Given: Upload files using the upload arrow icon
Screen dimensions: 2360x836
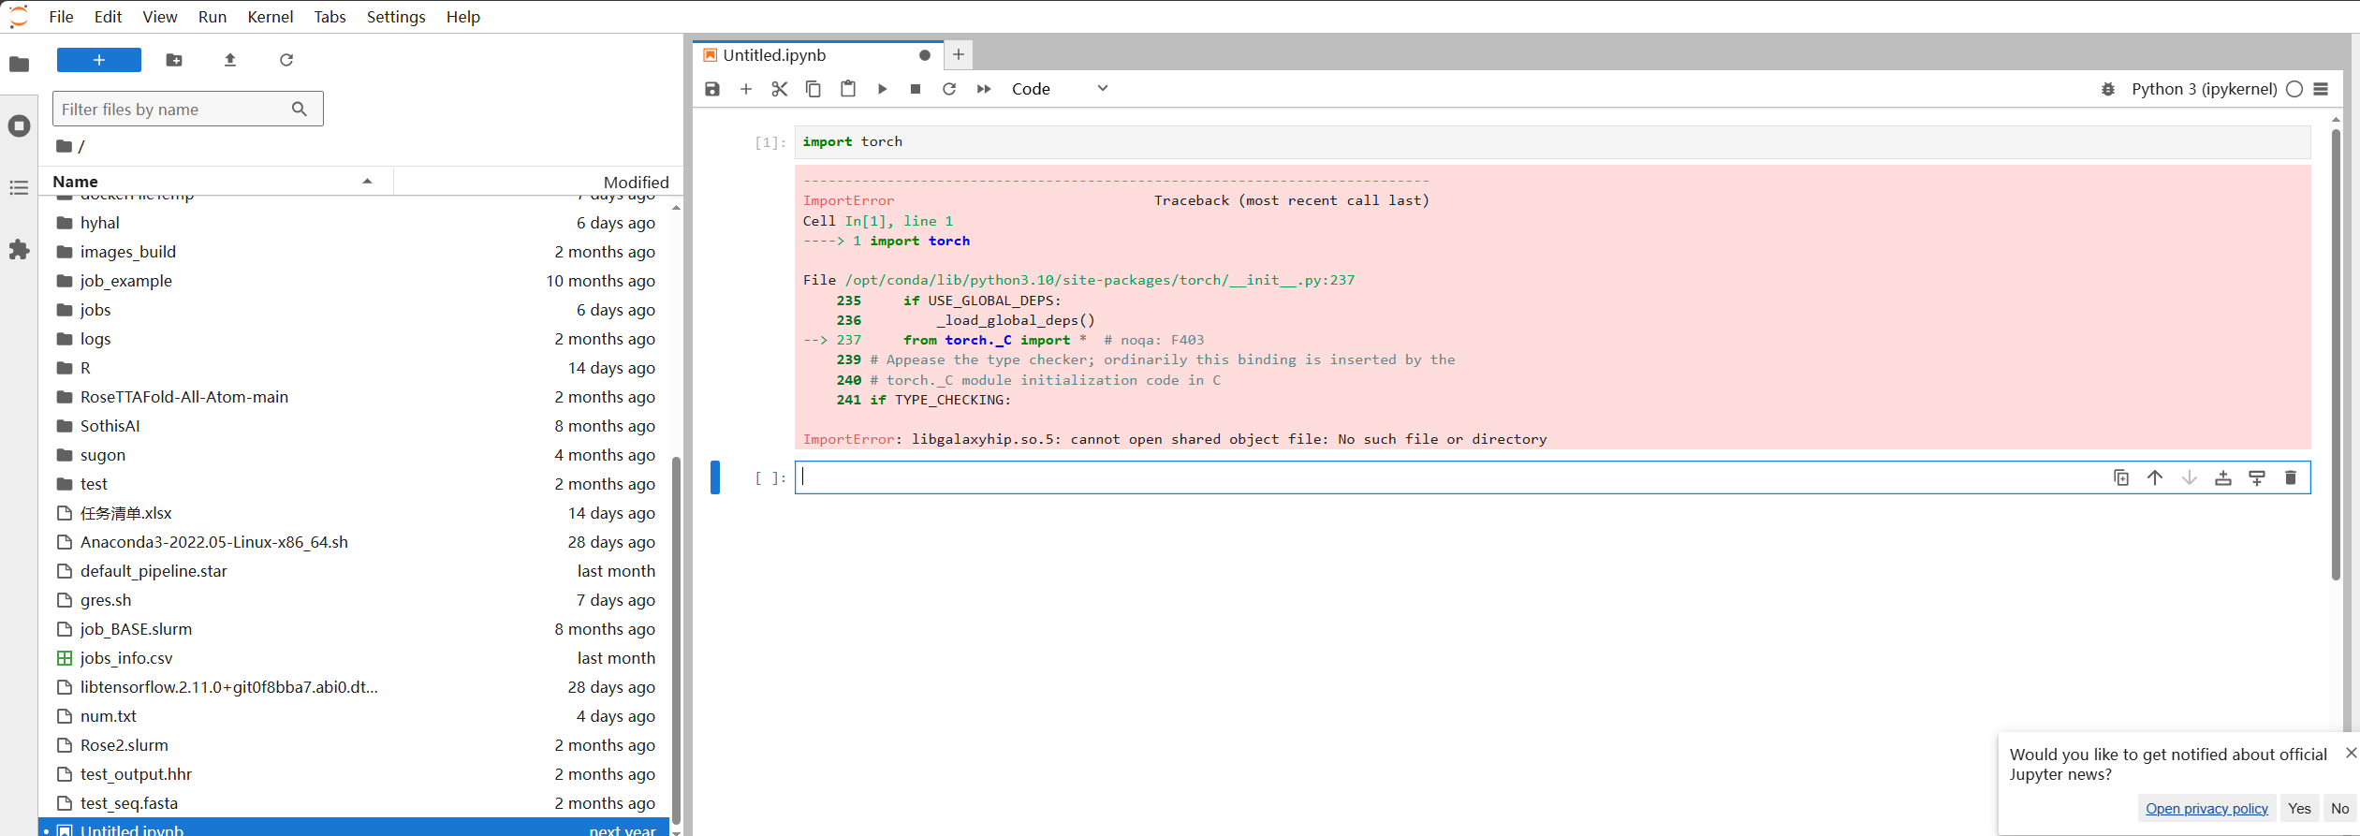Looking at the screenshot, I should coord(230,60).
